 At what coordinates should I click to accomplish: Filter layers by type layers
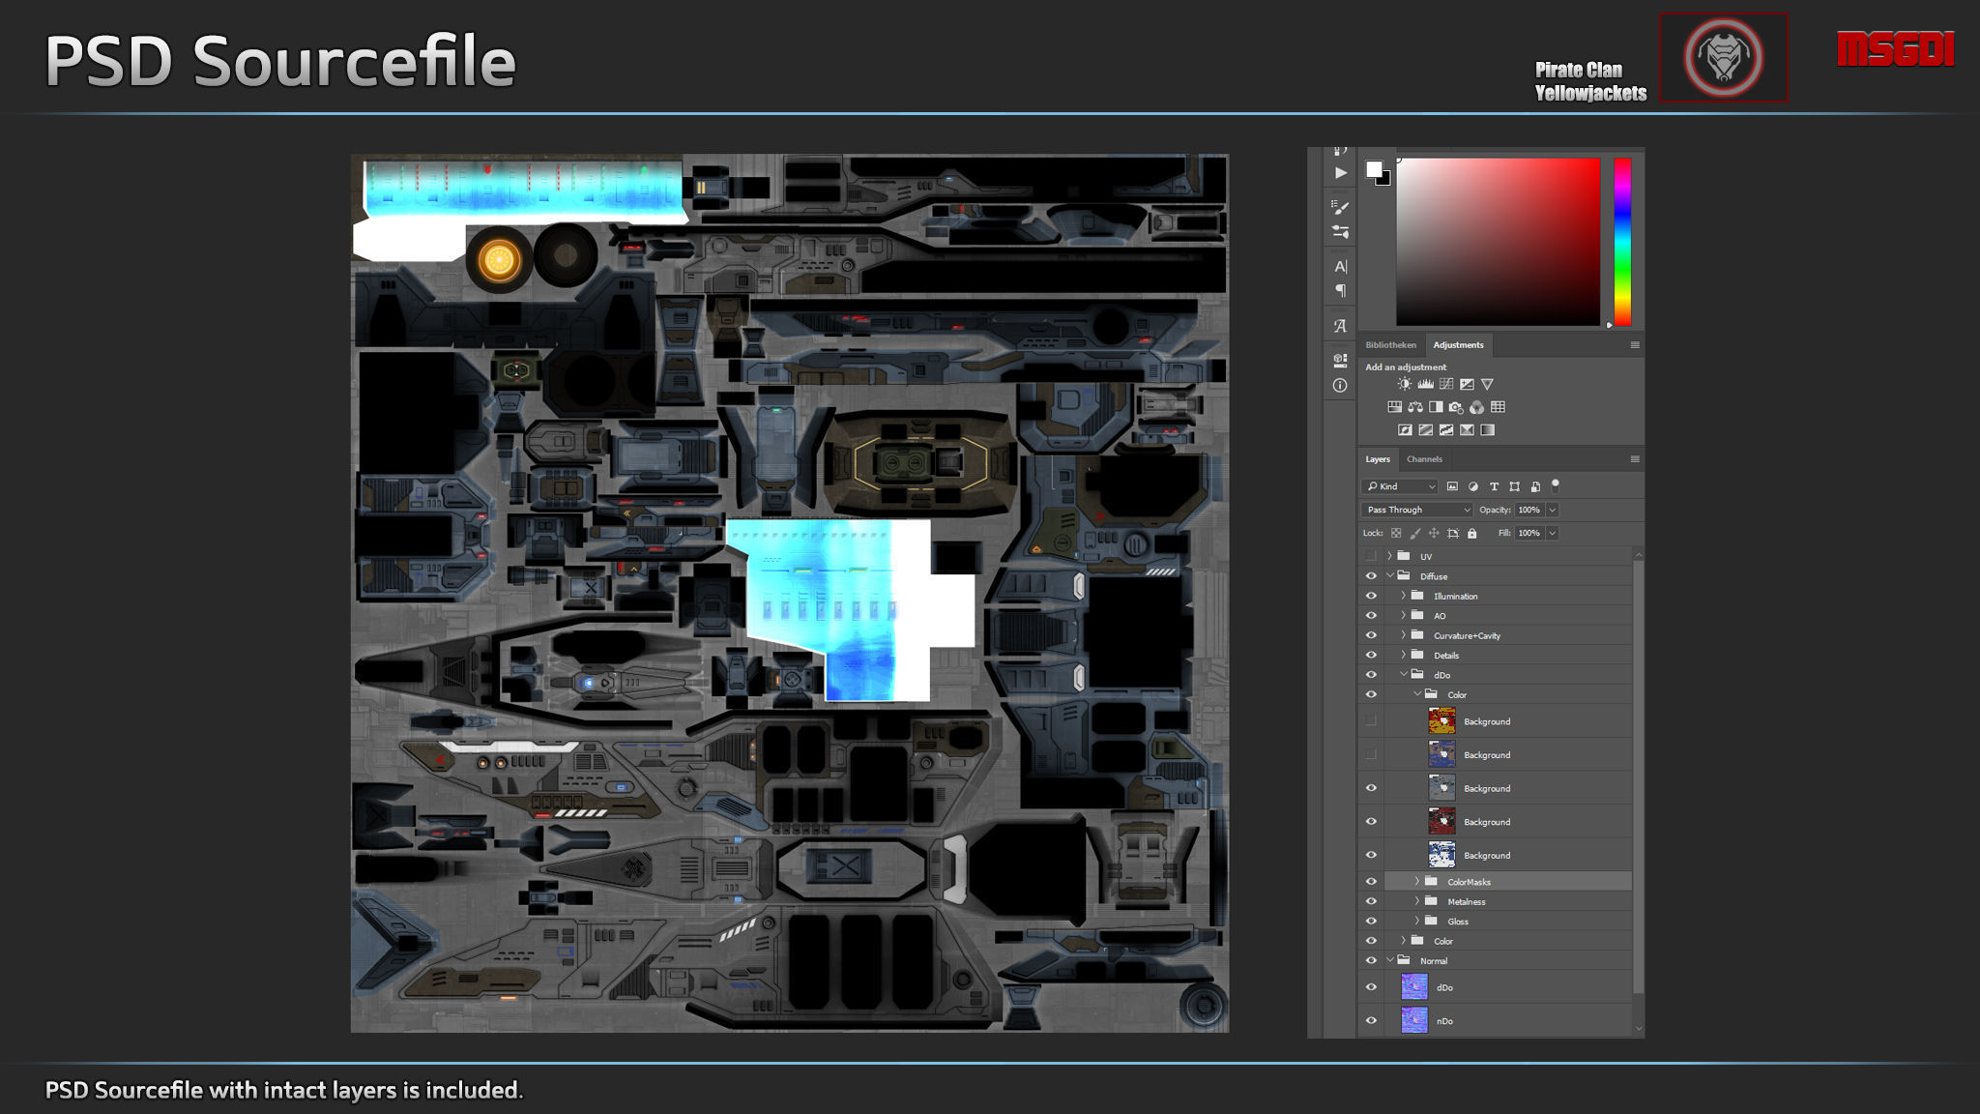tap(1494, 486)
